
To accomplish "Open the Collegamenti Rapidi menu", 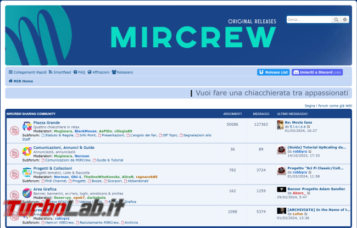I will [27, 72].
